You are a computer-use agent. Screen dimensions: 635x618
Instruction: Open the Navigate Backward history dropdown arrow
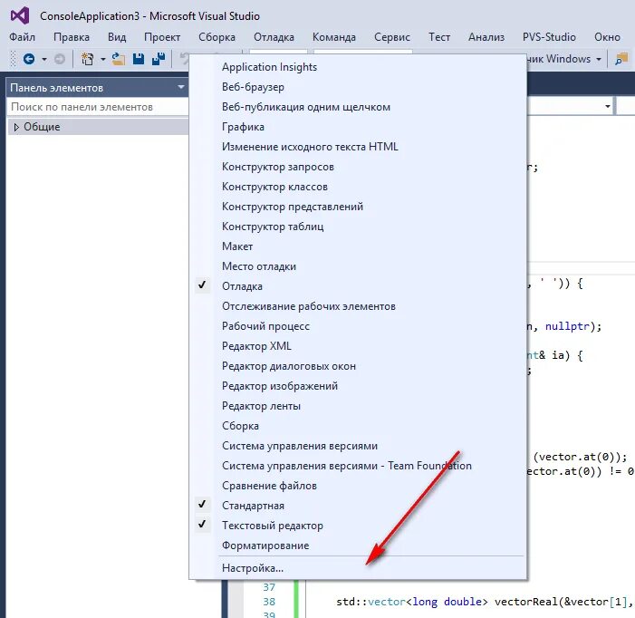[x=44, y=60]
